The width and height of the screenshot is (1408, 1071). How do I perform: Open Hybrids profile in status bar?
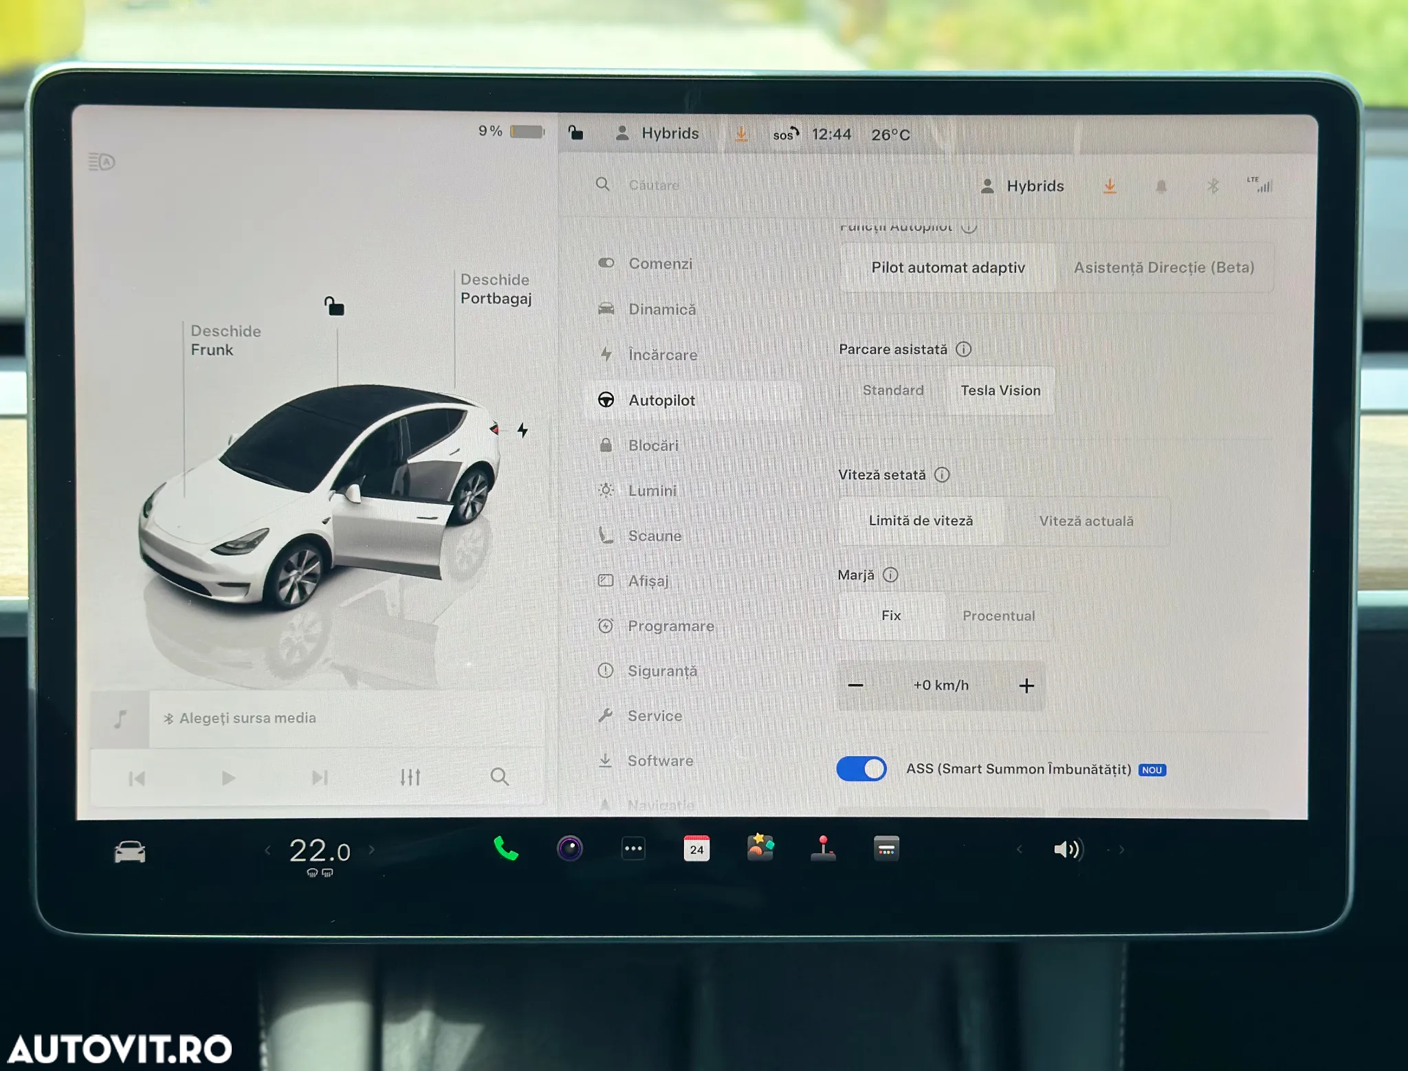[657, 133]
